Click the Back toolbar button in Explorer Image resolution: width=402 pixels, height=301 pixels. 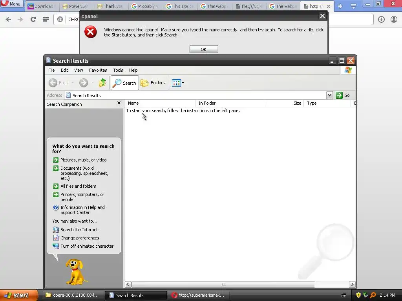pos(58,83)
